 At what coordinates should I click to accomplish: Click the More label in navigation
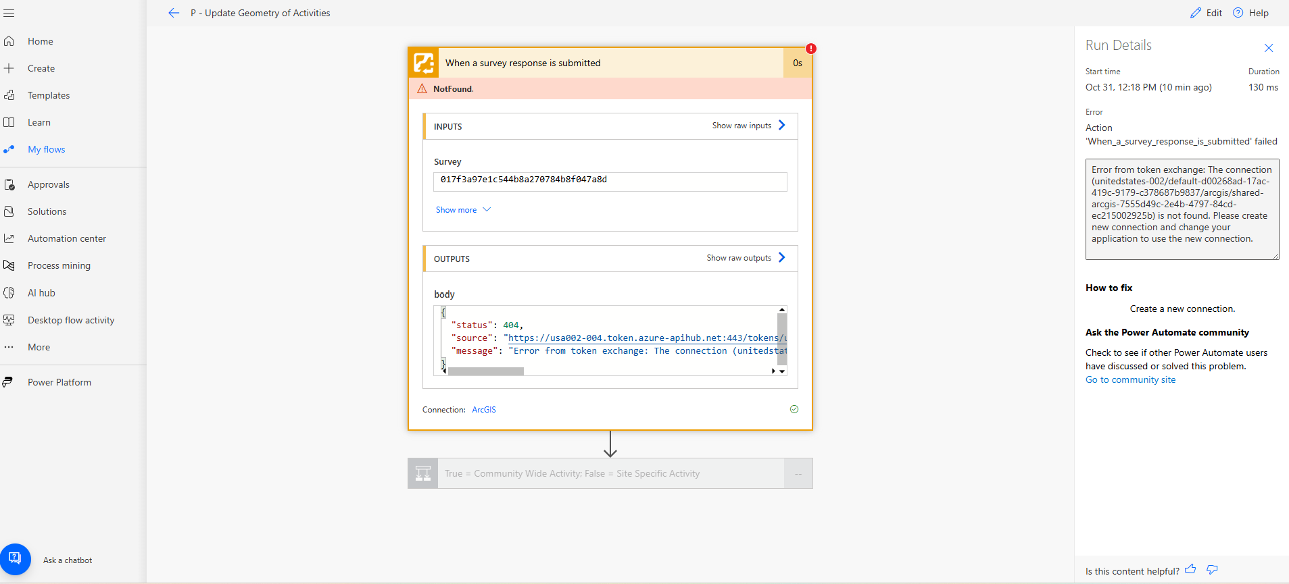39,347
